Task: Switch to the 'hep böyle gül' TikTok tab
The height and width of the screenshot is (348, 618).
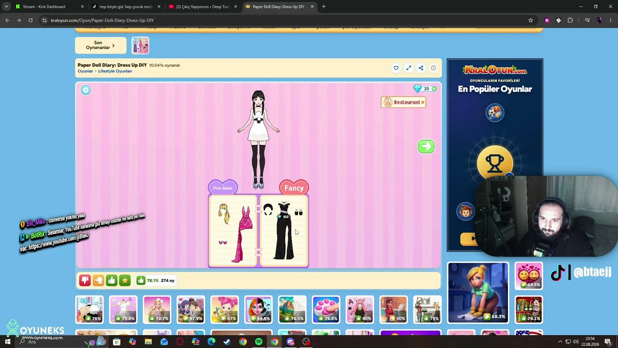Action: (126, 7)
